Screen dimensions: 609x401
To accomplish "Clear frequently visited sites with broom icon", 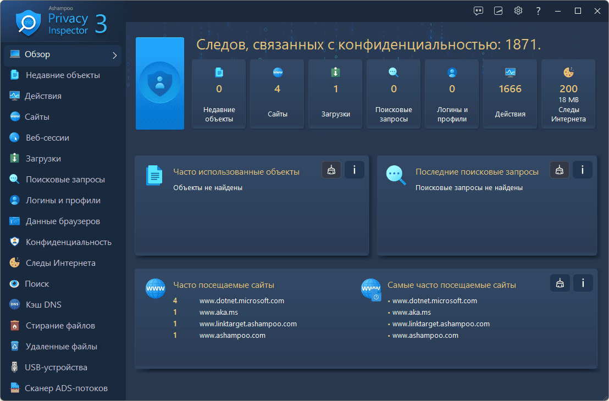I will click(560, 283).
